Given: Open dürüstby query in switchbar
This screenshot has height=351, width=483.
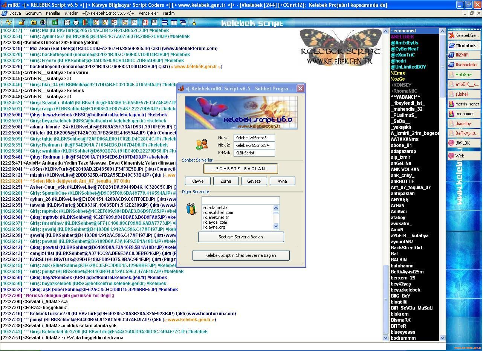Looking at the screenshot, I should (x=464, y=124).
